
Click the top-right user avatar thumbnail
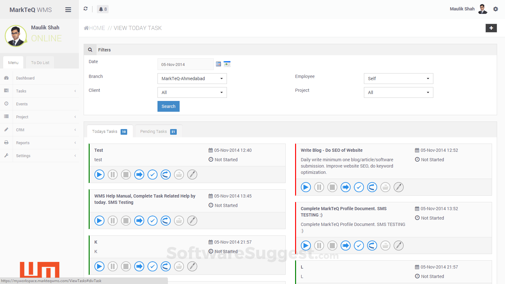click(483, 9)
